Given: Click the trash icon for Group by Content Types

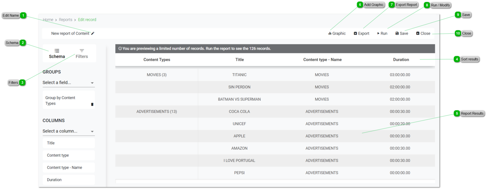Looking at the screenshot, I should (92, 104).
